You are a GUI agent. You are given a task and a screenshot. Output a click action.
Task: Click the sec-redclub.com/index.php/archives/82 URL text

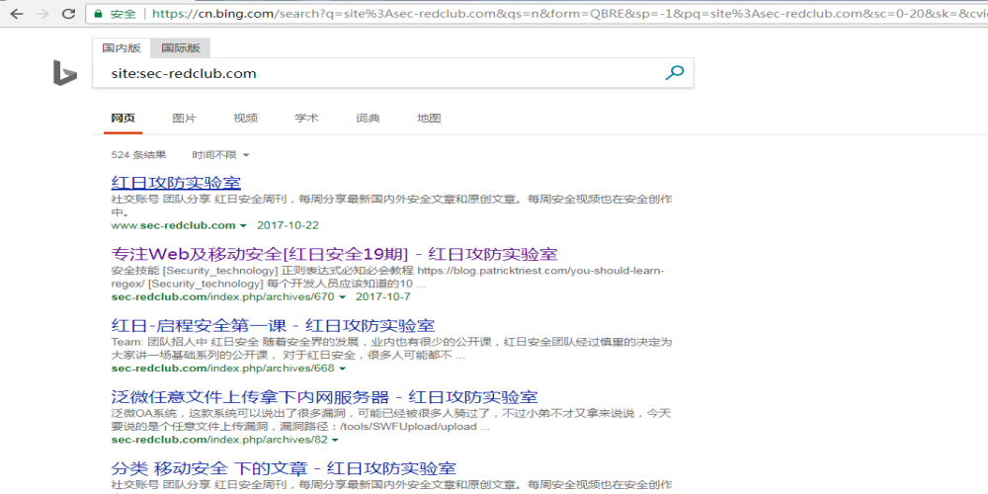point(219,440)
